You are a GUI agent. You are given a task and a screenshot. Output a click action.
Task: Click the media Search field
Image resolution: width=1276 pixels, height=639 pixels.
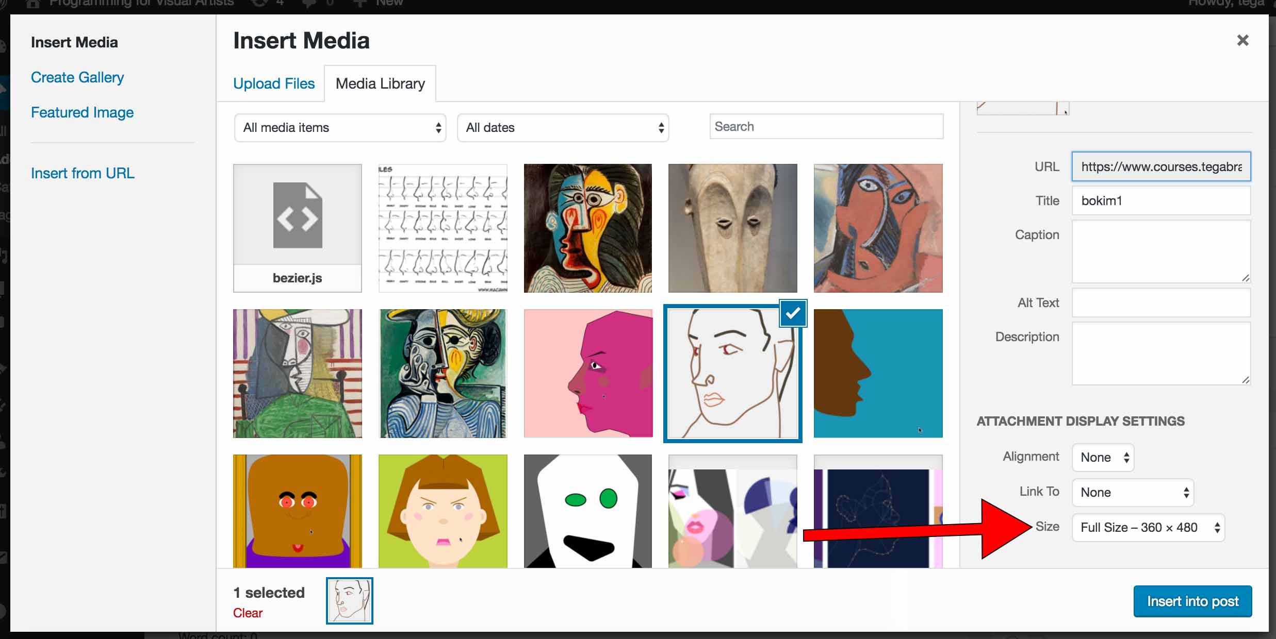pyautogui.click(x=826, y=127)
